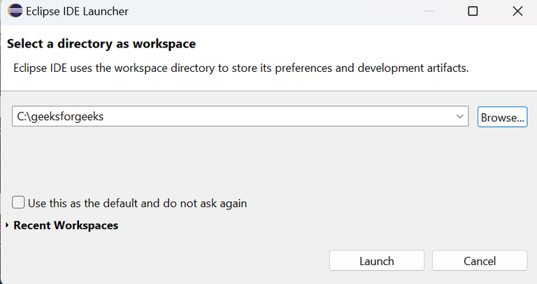Expand the Recent Workspaces triangle
This screenshot has width=537, height=284.
click(7, 225)
